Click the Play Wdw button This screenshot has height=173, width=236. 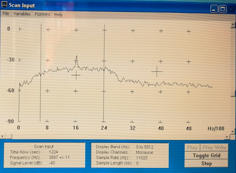[214, 147]
